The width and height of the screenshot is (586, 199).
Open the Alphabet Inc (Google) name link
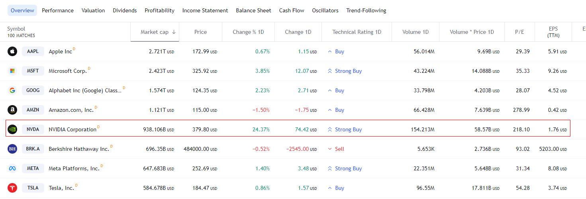[x=85, y=90]
